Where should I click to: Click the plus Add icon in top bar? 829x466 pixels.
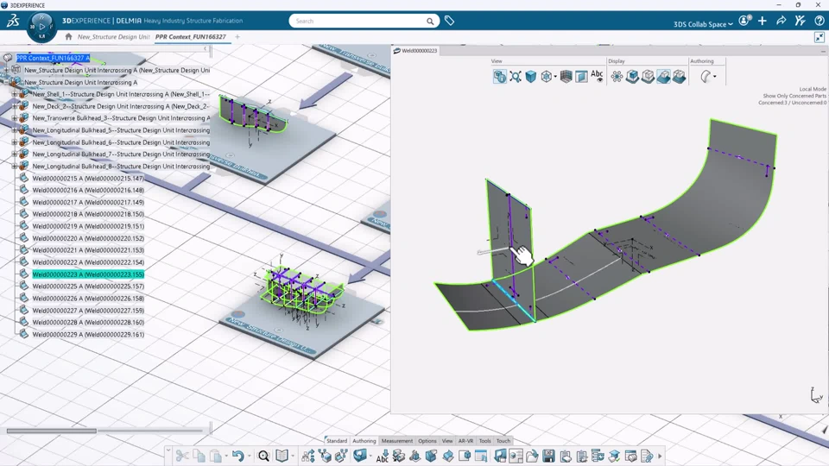[x=762, y=21]
